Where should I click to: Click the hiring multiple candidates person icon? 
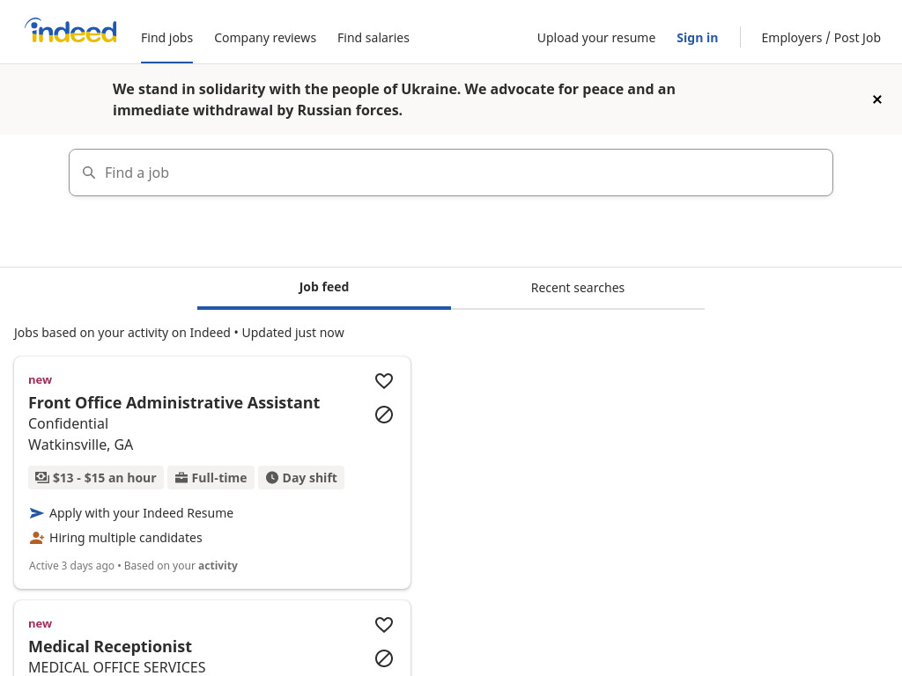[36, 538]
